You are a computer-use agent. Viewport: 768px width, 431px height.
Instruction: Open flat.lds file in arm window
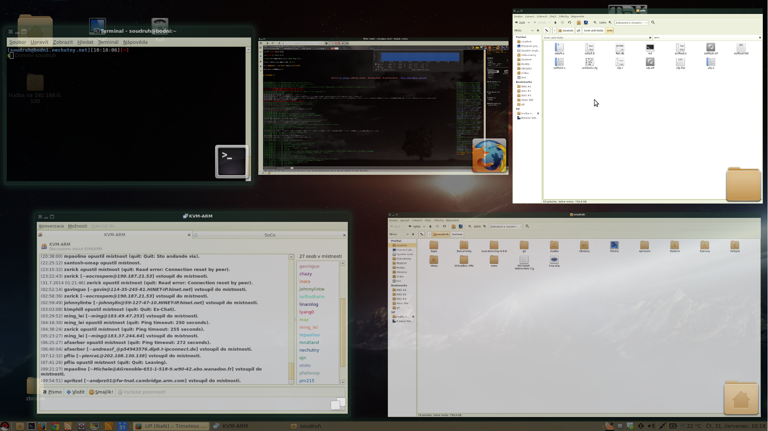[620, 49]
